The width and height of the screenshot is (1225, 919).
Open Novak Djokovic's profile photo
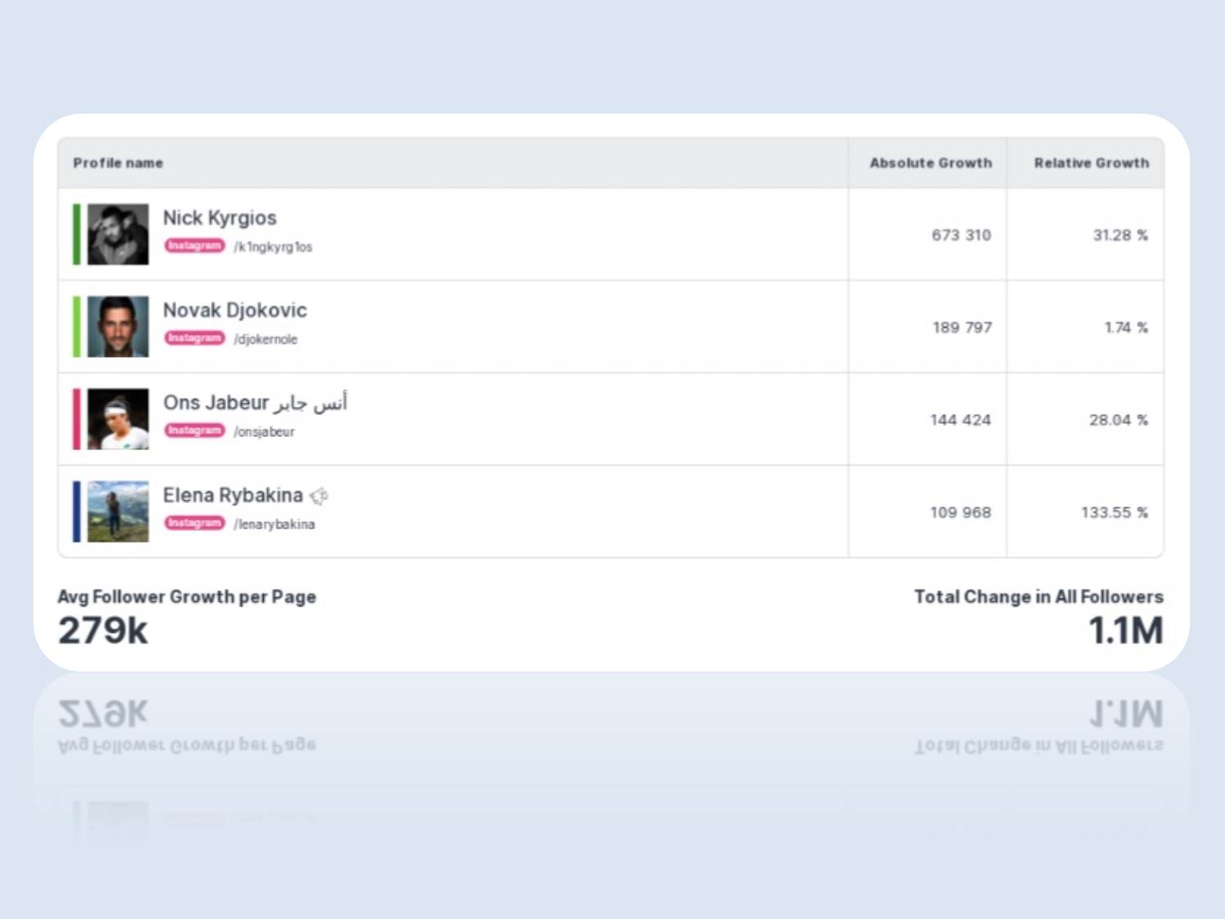coord(118,327)
